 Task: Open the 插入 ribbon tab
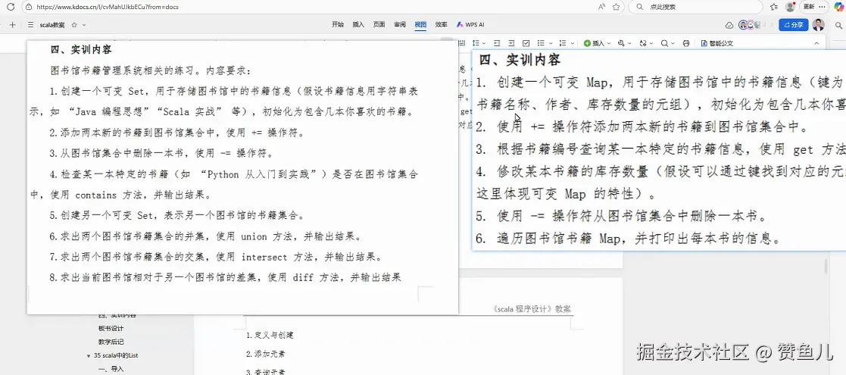[x=358, y=24]
